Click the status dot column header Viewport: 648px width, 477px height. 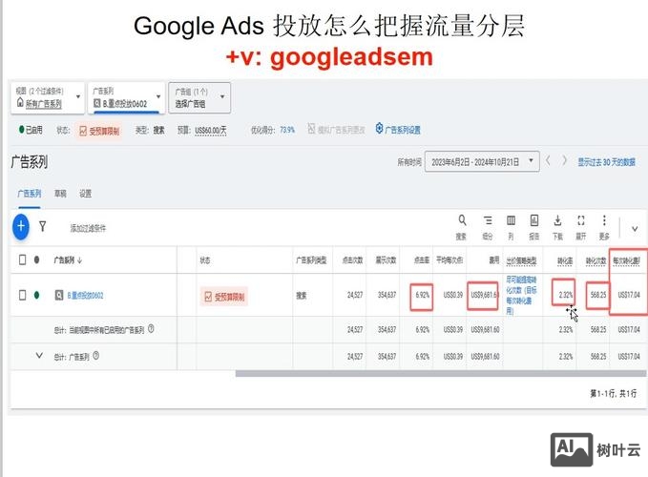click(37, 259)
